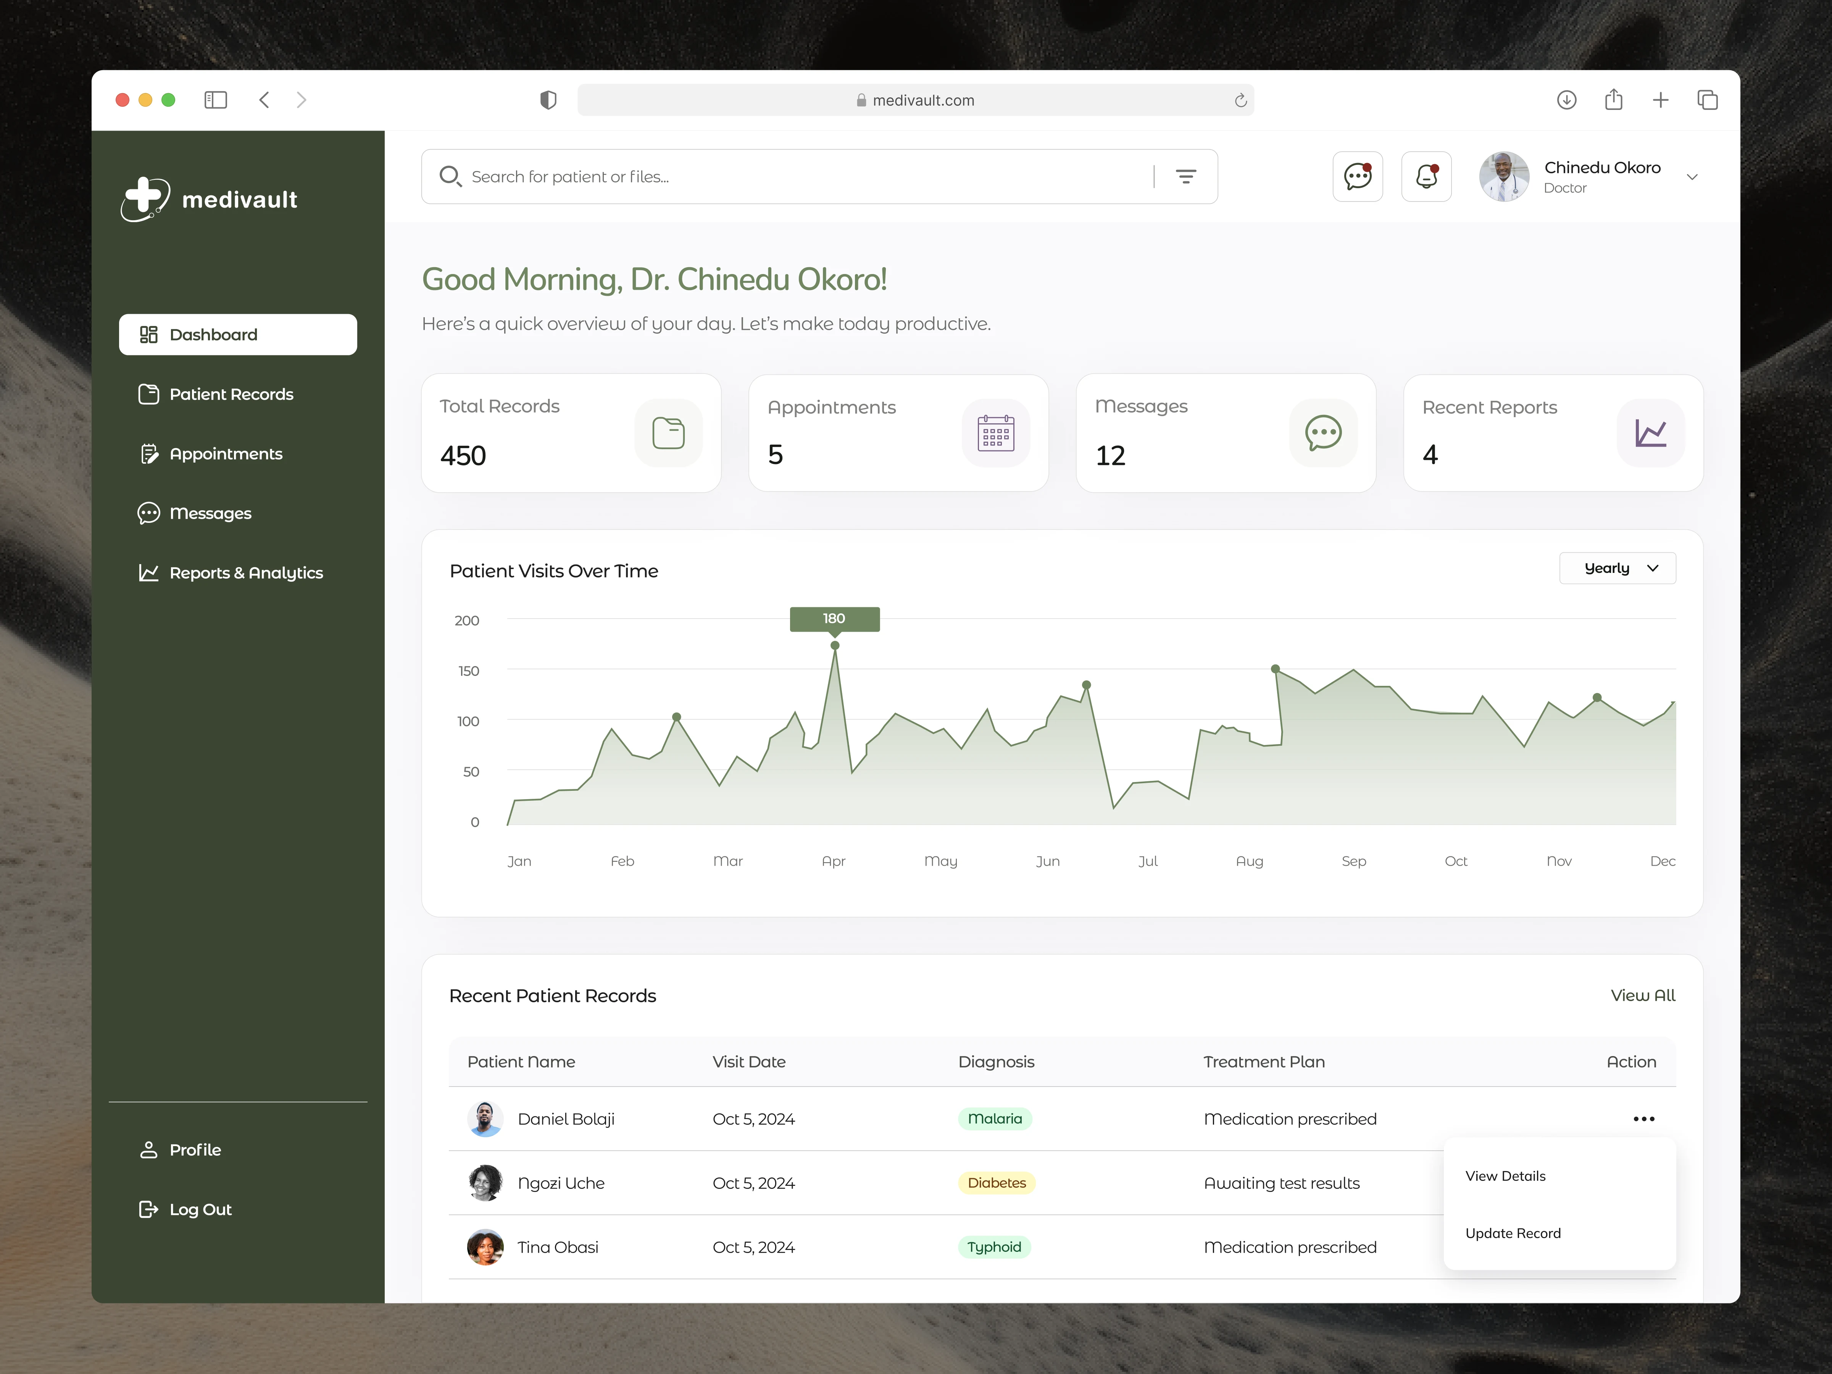
Task: Expand the Yearly period dropdown
Action: 1617,568
